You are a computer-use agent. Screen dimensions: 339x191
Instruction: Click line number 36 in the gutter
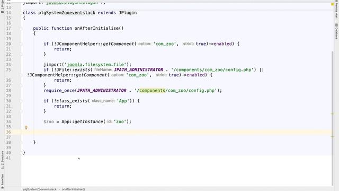pos(8,132)
